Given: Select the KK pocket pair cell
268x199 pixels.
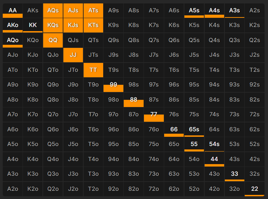Looking at the screenshot, I should point(33,25).
